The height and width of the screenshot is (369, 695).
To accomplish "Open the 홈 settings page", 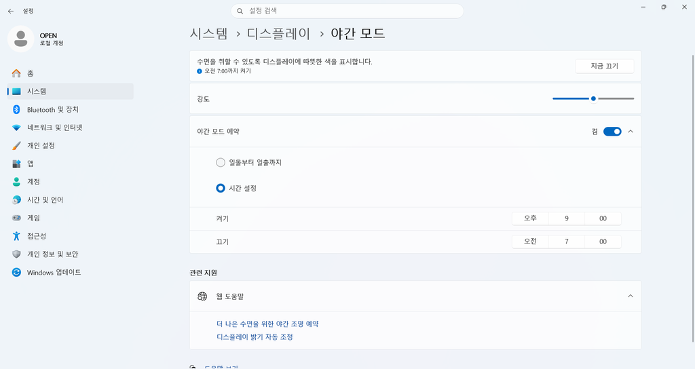I will (x=70, y=73).
